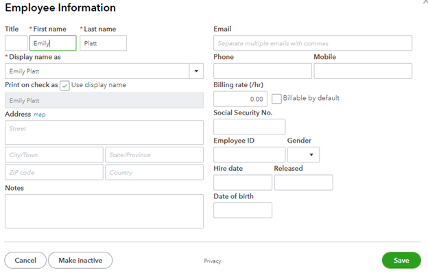
Task: Click the ZIP code field
Action: coord(54,172)
